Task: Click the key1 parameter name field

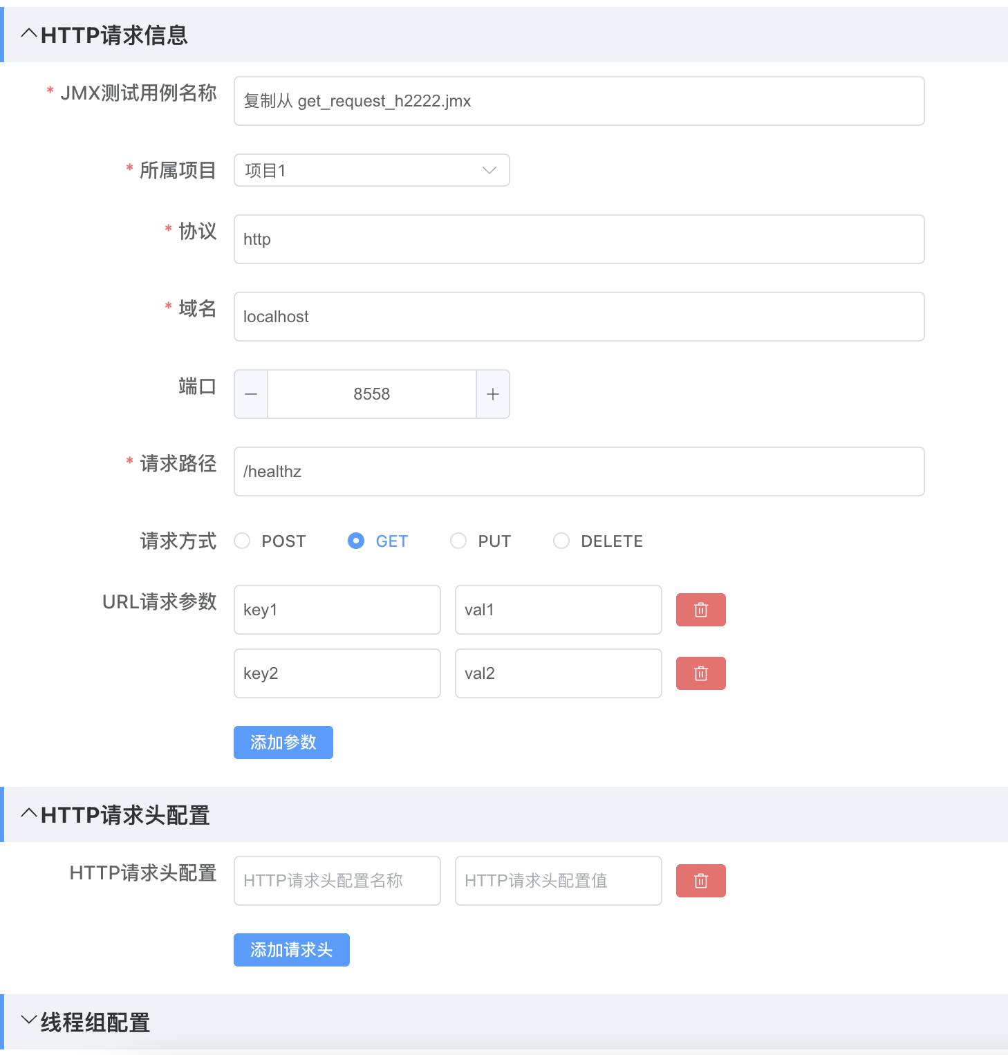Action: (337, 610)
